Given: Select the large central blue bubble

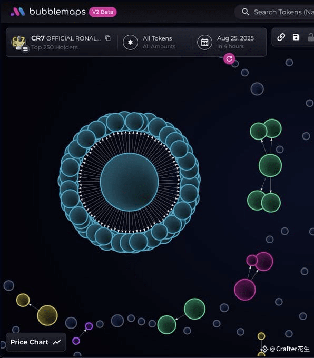Looking at the screenshot, I should [x=130, y=182].
